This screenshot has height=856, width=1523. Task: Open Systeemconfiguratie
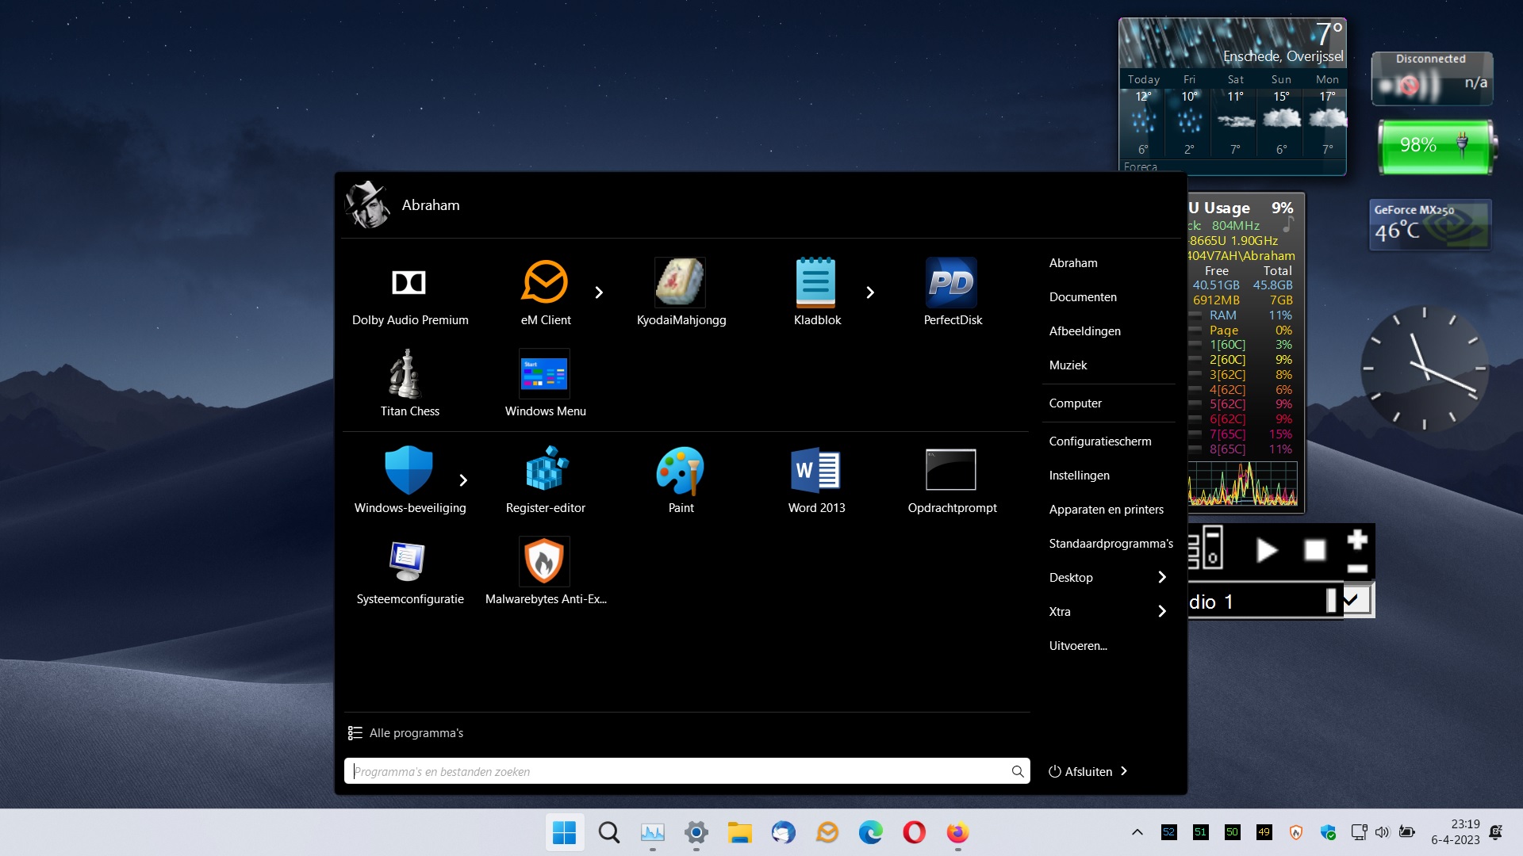point(410,571)
